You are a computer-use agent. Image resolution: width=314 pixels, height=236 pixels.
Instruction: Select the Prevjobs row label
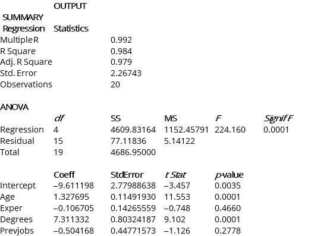(x=17, y=231)
